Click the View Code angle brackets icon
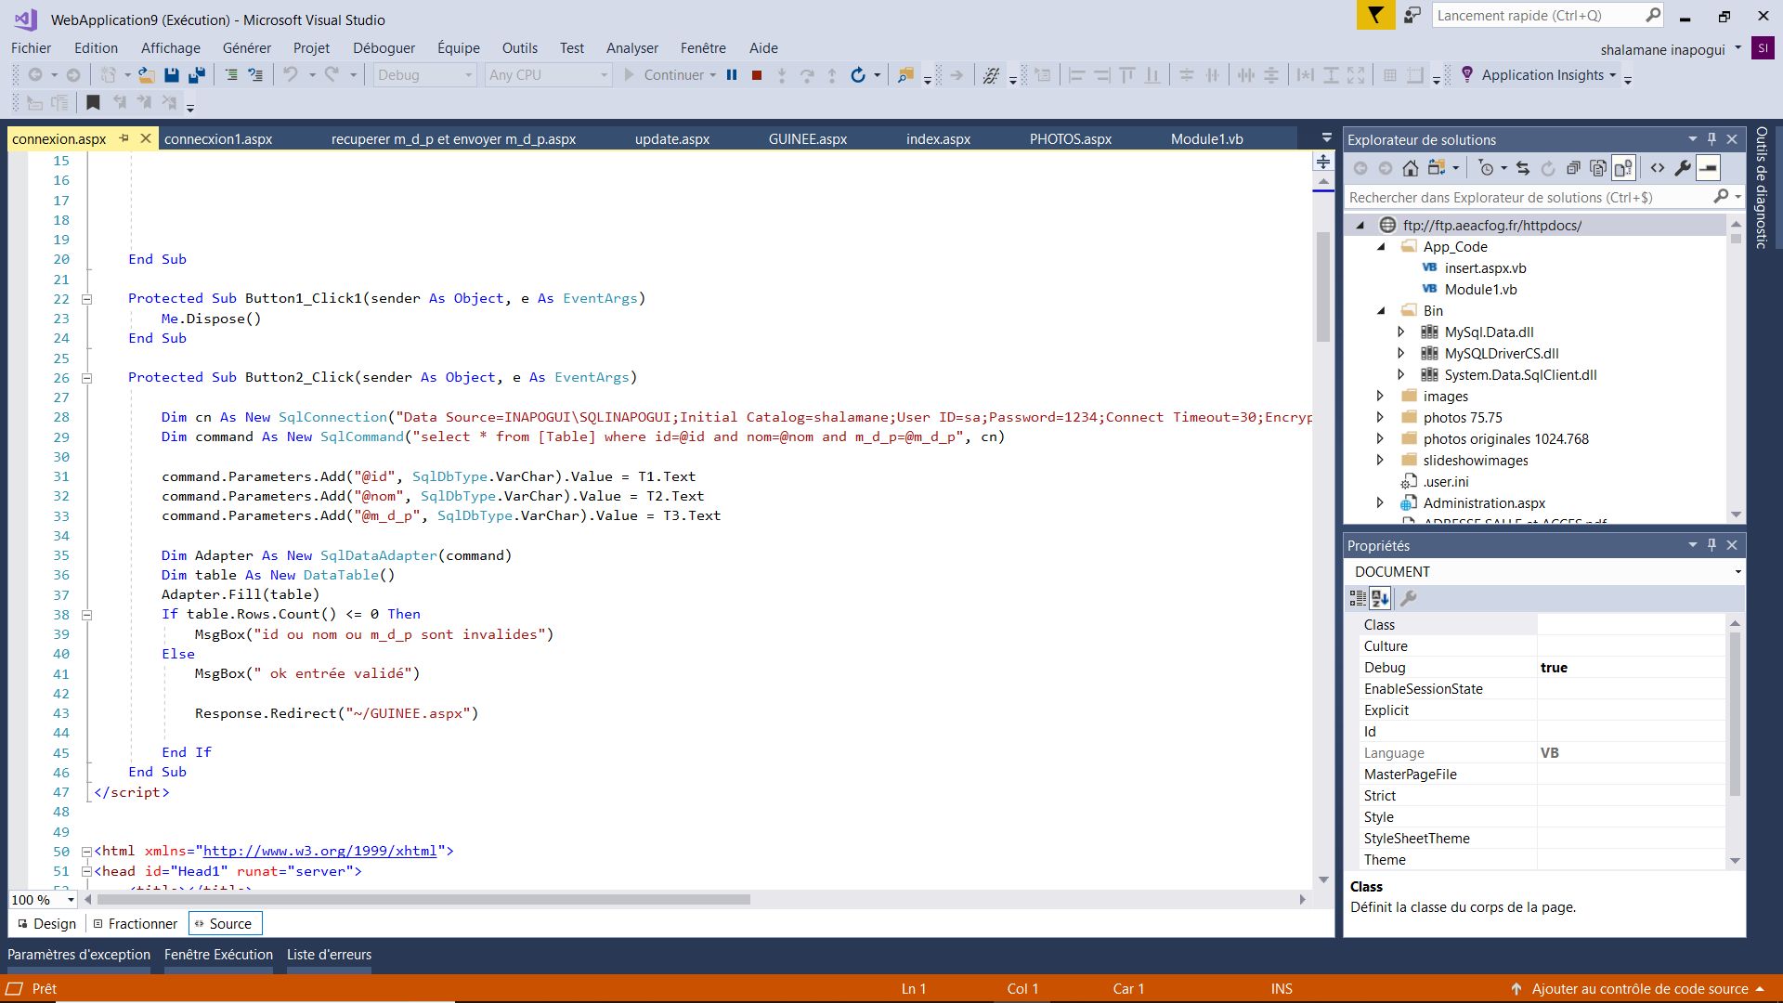1783x1003 pixels. coord(1658,168)
